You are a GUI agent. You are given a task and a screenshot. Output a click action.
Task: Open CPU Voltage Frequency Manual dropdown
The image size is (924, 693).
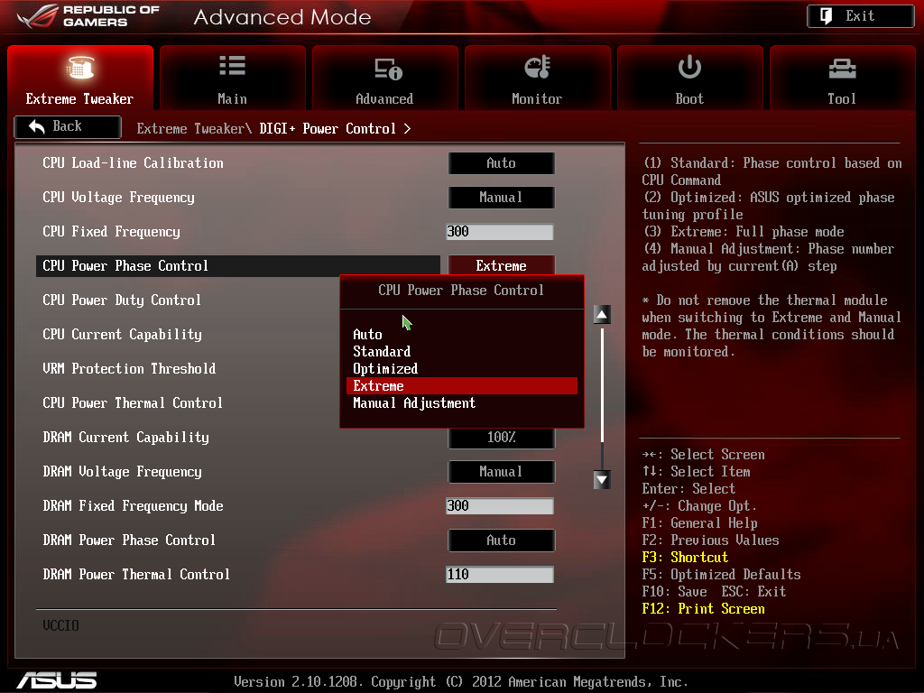[x=502, y=198]
